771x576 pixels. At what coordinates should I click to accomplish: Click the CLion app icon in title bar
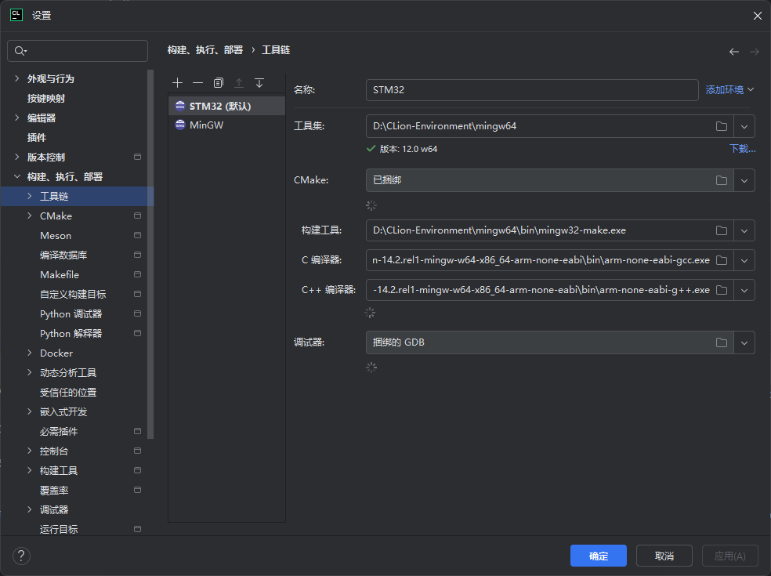[16, 15]
